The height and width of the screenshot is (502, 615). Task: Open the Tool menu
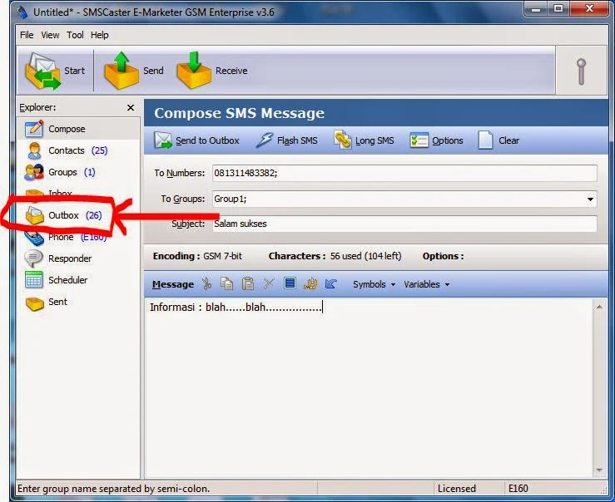pos(75,35)
